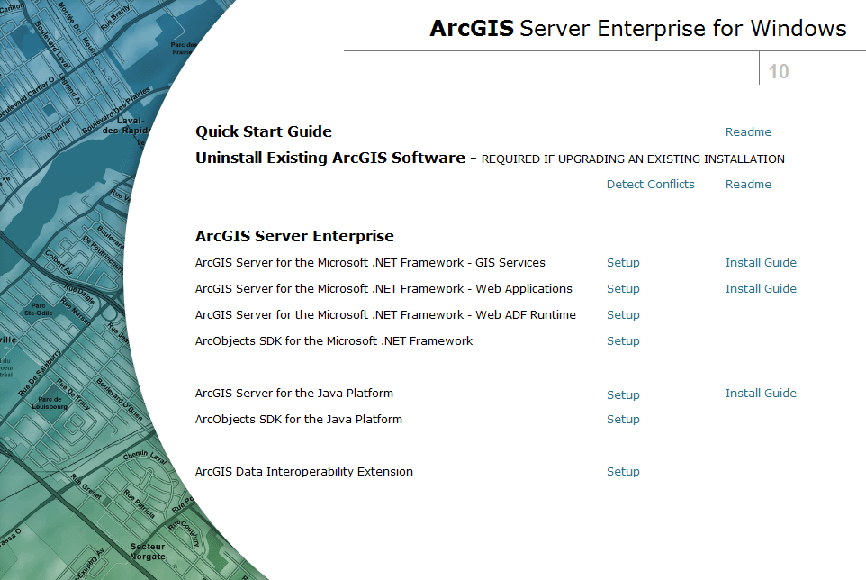This screenshot has width=866, height=580.
Task: Click text 'ArcGIS Data Interoperability Extension'
Action: (303, 472)
